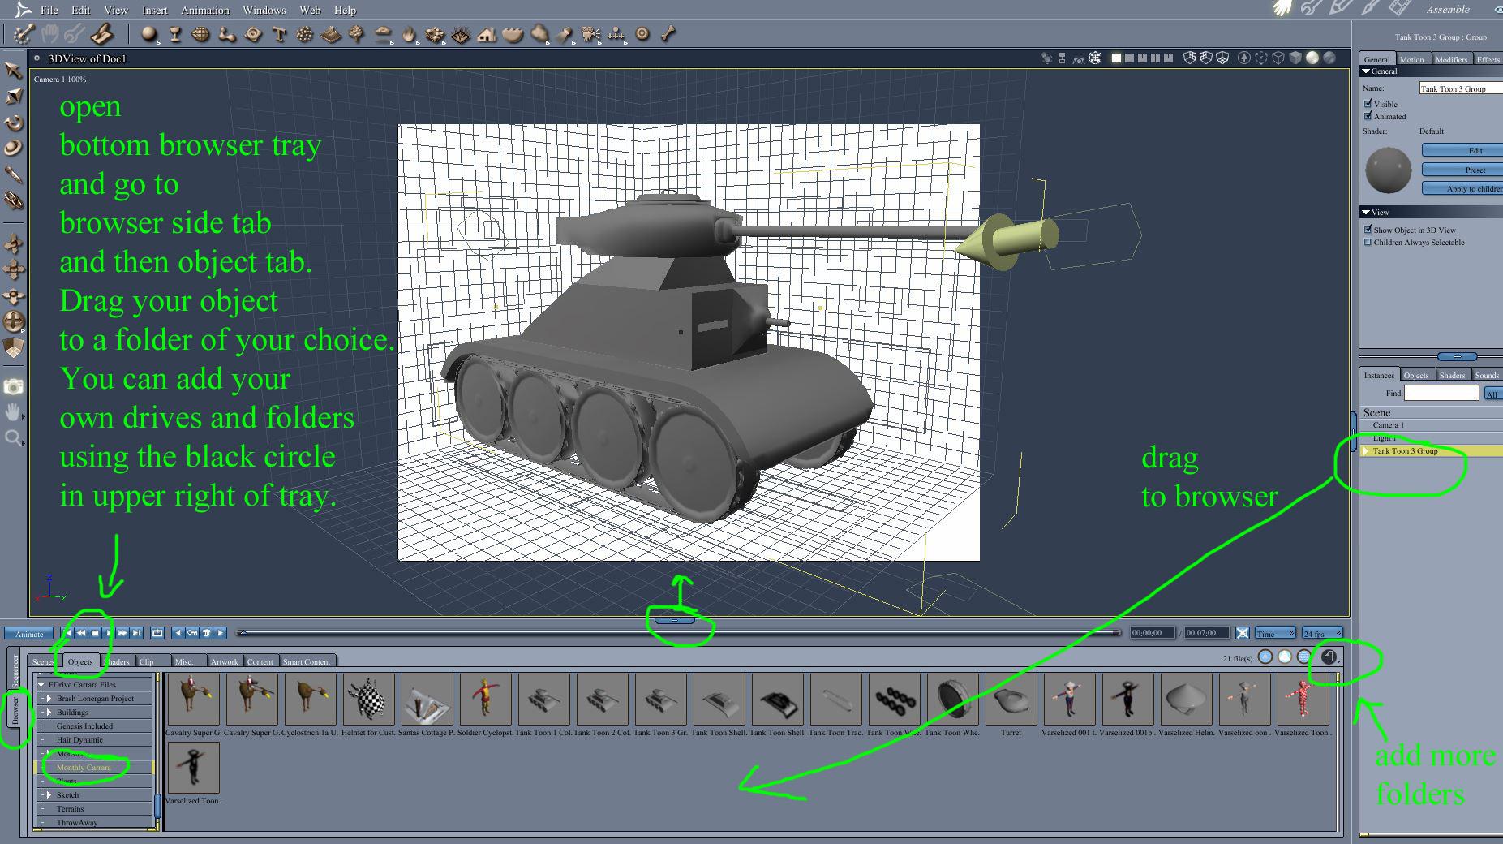Select the eyedropper tool in left toolbar
1503x844 pixels.
pos(13,174)
